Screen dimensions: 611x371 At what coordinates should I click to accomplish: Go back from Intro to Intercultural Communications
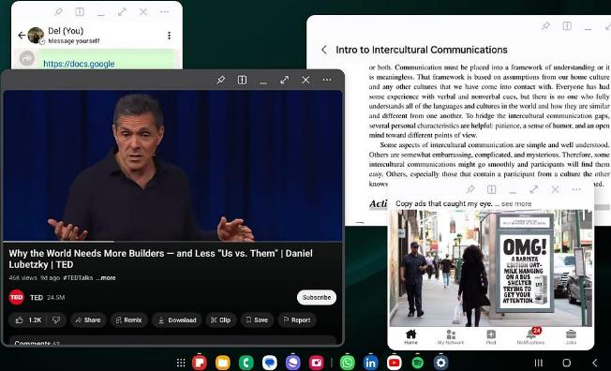(x=324, y=50)
